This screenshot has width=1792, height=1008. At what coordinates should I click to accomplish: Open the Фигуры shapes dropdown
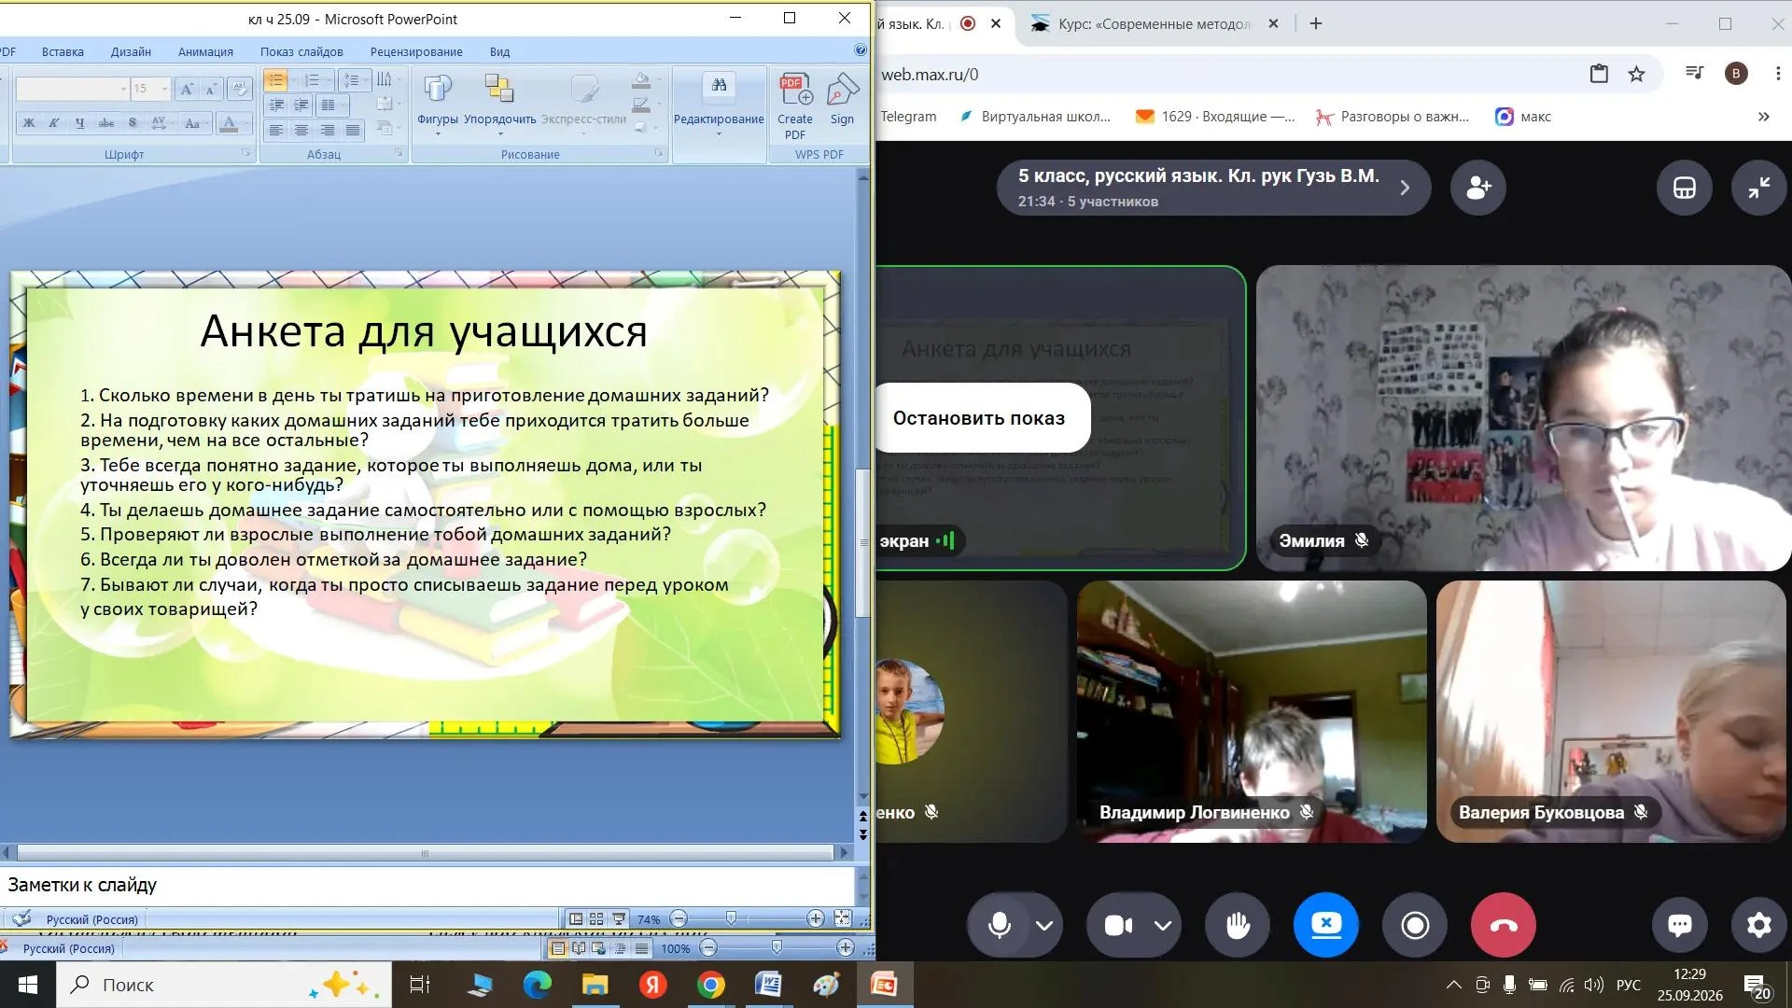click(438, 105)
